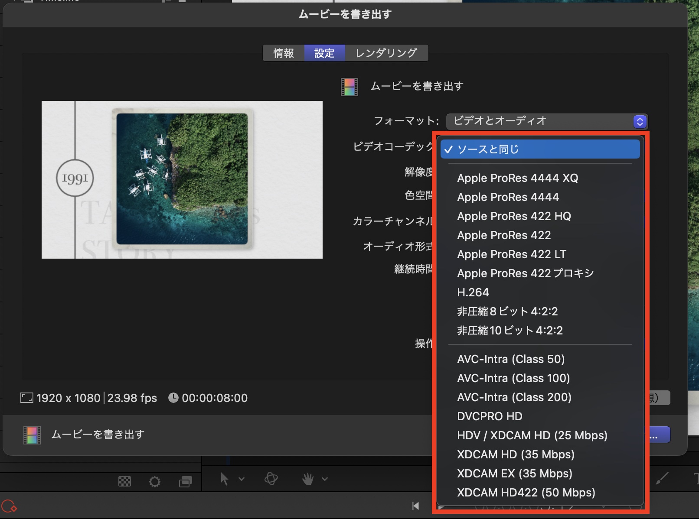Click the gear behaviors icon
This screenshot has height=519, width=699.
(154, 481)
